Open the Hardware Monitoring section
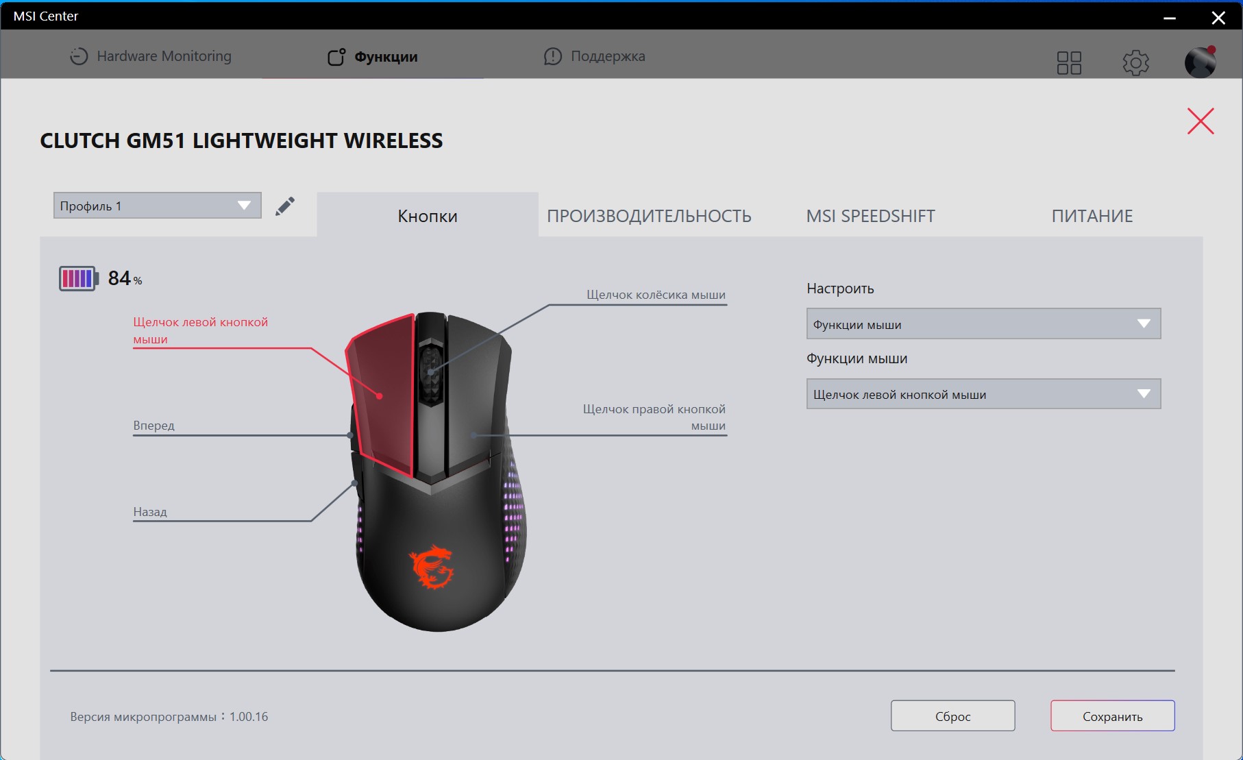Image resolution: width=1243 pixels, height=760 pixels. click(151, 56)
